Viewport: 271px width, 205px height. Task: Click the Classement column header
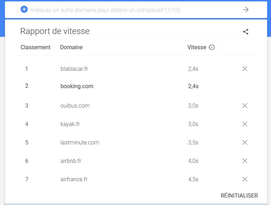35,47
